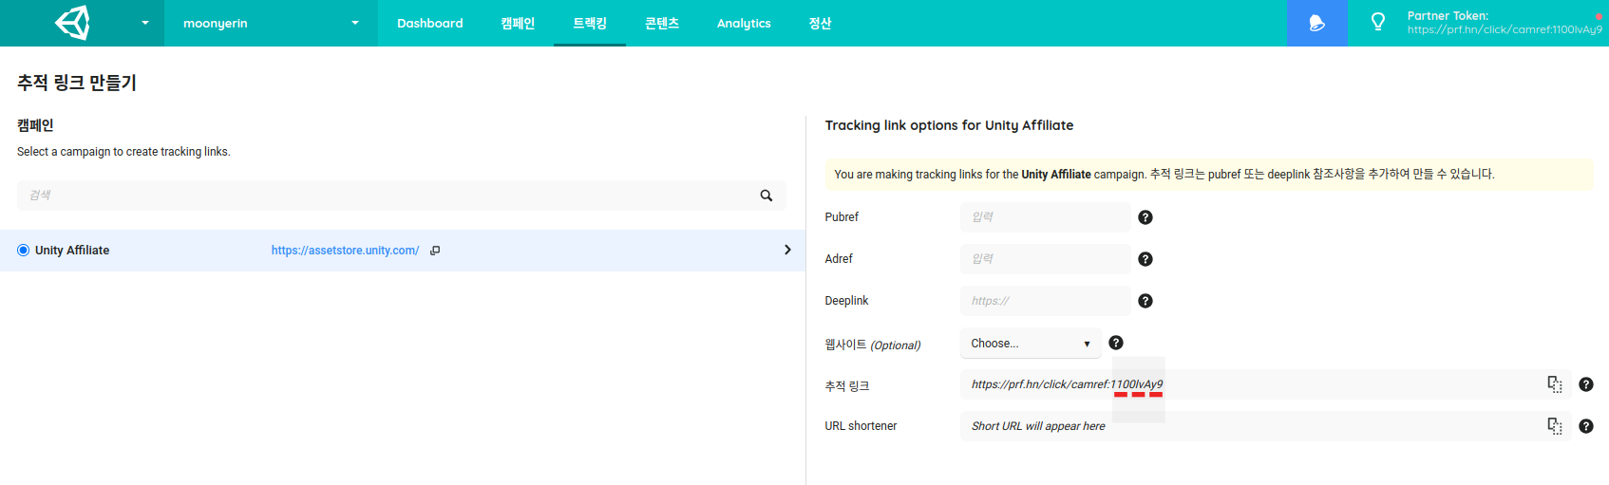The width and height of the screenshot is (1609, 485).
Task: Show the URL shortener help icon
Action: (1586, 426)
